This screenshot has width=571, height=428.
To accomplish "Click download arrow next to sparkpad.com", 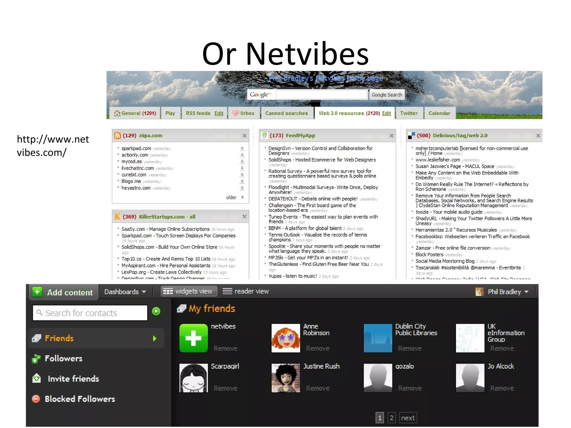I will (242, 149).
